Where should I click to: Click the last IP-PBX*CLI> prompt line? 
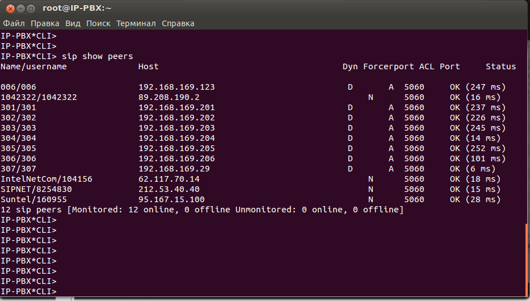[x=28, y=291]
